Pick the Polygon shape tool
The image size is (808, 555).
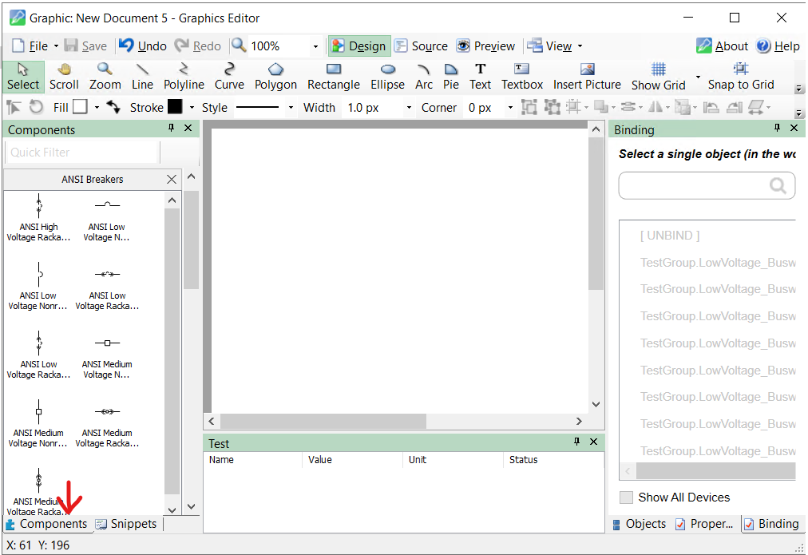coord(275,77)
